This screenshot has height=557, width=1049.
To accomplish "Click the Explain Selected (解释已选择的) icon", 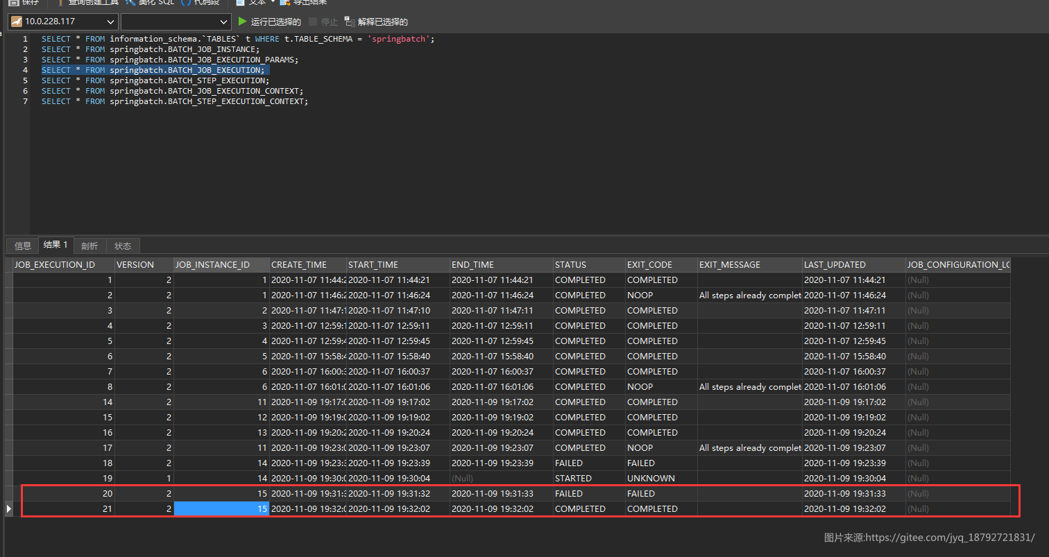I will [x=350, y=22].
